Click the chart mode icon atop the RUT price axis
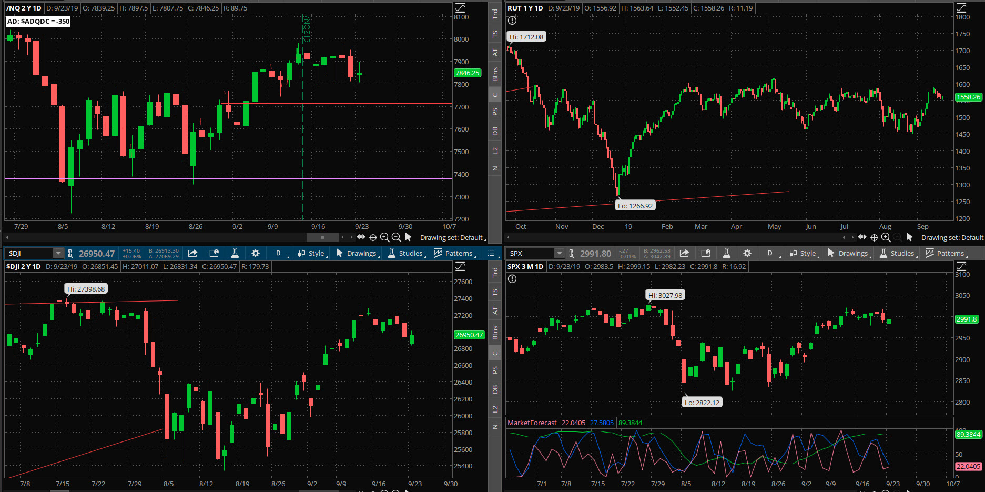985x492 pixels. [x=961, y=8]
